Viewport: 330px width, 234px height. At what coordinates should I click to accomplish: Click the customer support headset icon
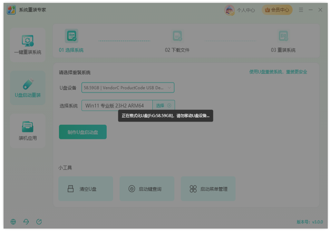[x=26, y=222]
